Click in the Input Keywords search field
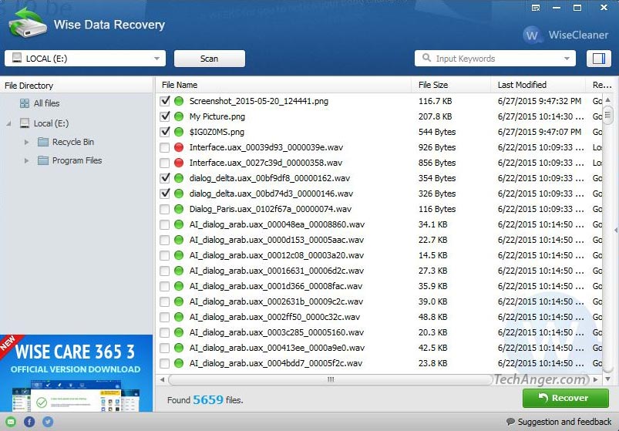 point(496,59)
